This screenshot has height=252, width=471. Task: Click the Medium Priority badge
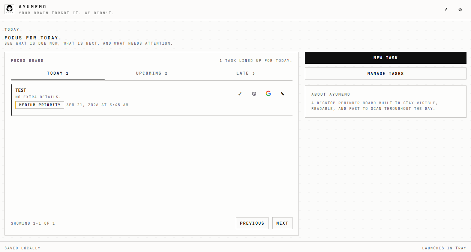(x=40, y=105)
